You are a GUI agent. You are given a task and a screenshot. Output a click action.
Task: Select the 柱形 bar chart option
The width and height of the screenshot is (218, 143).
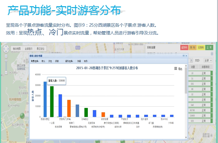click(86, 61)
